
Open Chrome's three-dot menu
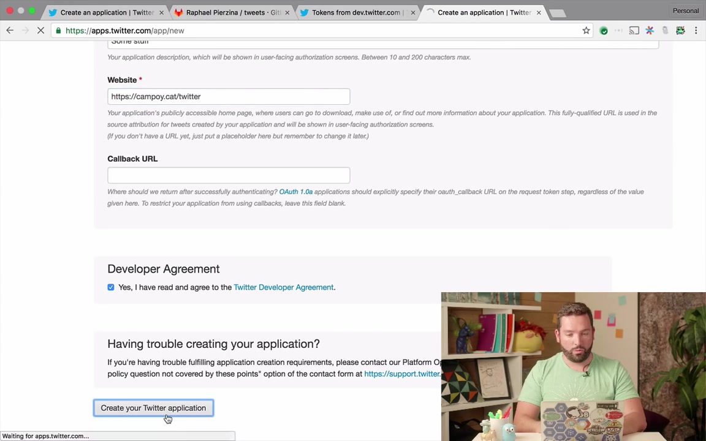coord(696,31)
